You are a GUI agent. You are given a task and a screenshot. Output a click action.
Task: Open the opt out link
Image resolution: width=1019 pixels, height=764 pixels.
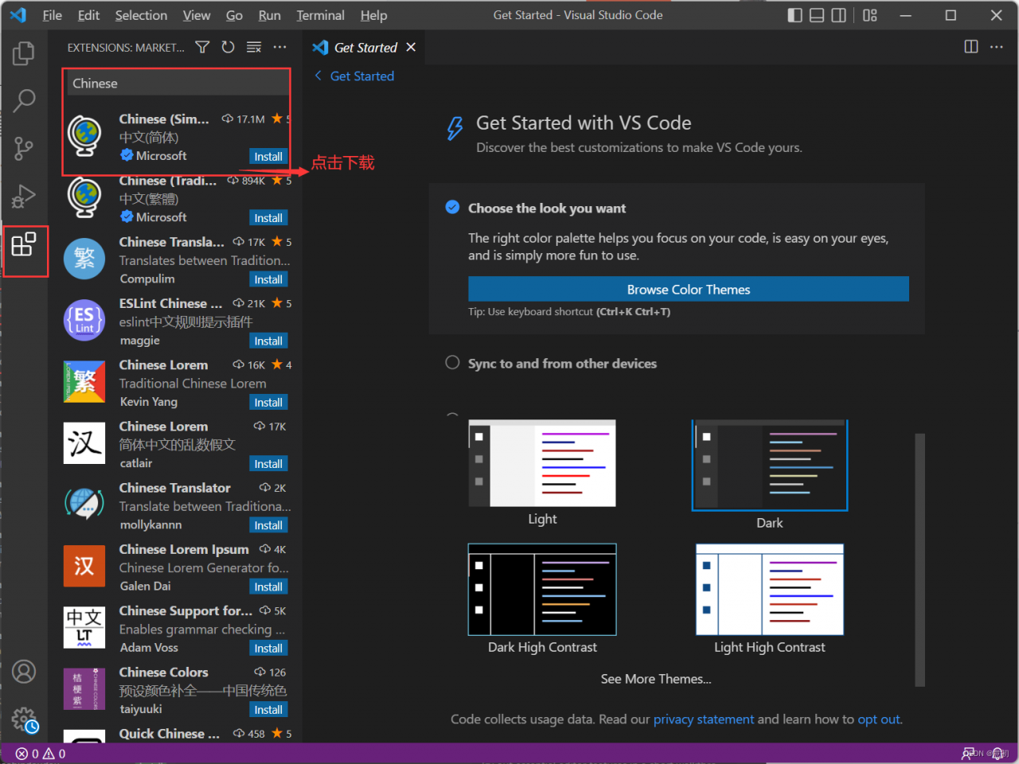click(x=879, y=719)
